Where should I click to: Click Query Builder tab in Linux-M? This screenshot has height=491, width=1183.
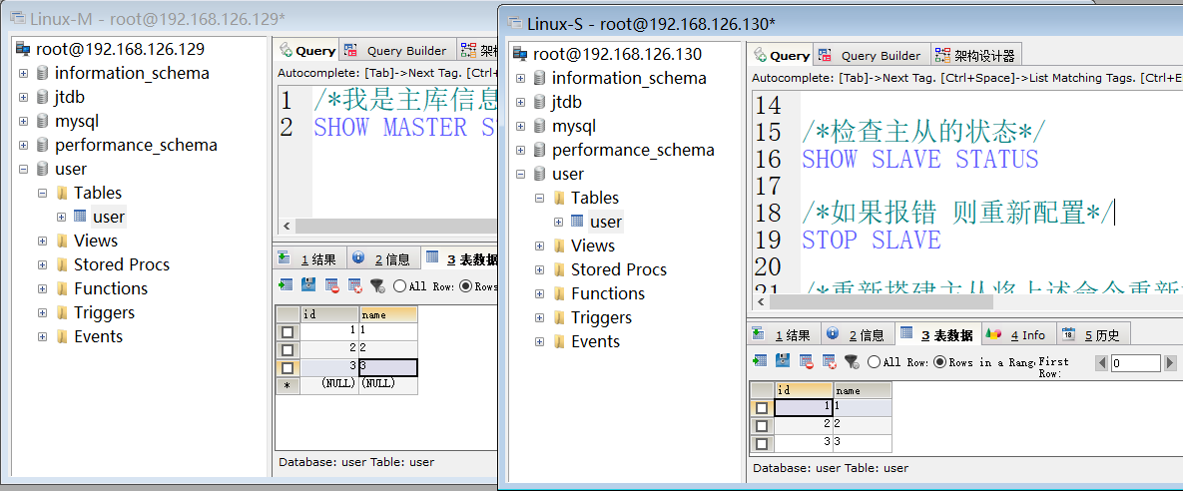point(398,51)
